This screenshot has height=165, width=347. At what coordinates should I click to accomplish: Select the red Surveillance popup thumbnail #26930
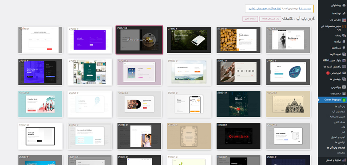(x=238, y=136)
